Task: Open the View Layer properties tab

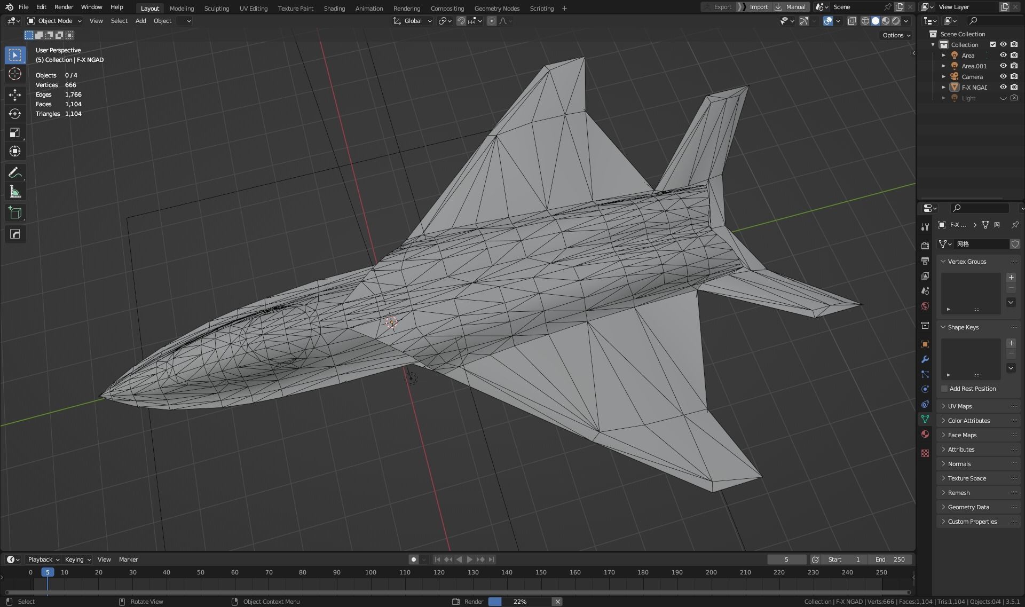Action: coord(925,276)
